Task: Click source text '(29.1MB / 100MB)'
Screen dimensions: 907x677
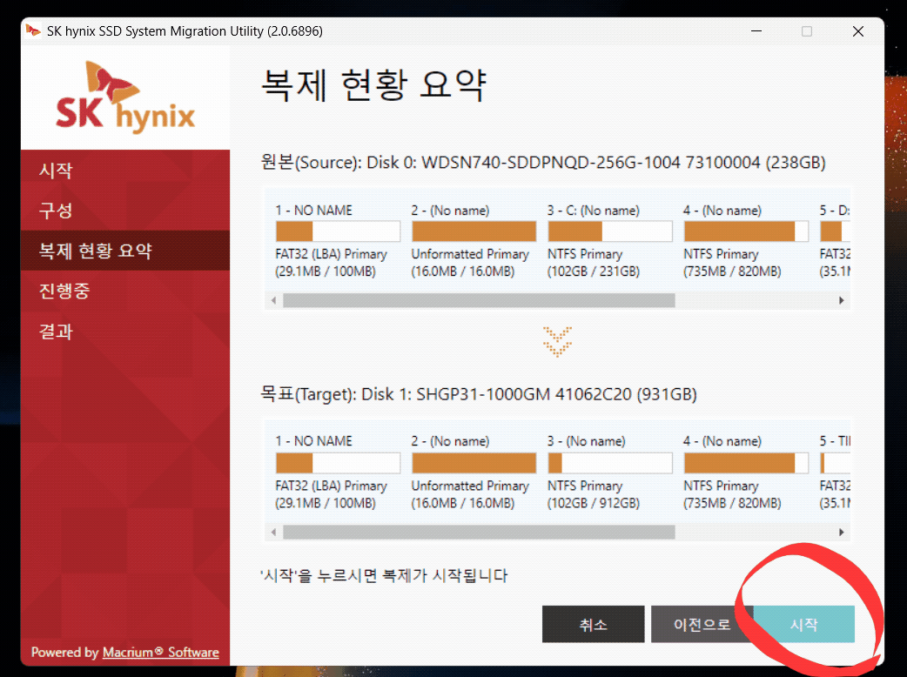Action: (x=325, y=271)
